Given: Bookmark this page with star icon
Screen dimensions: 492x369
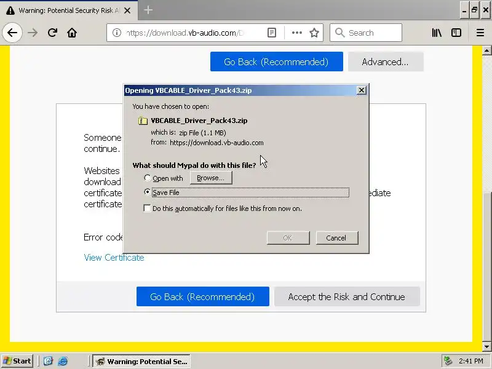Looking at the screenshot, I should (314, 33).
